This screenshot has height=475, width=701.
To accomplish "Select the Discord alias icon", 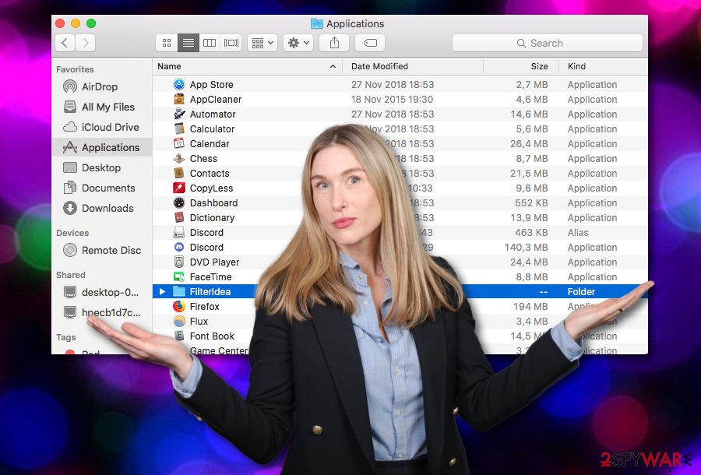I will tap(179, 232).
